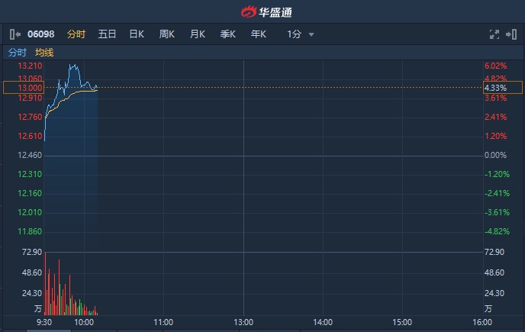
Task: Click the 0.00% percentage label
Action: pyautogui.click(x=495, y=155)
